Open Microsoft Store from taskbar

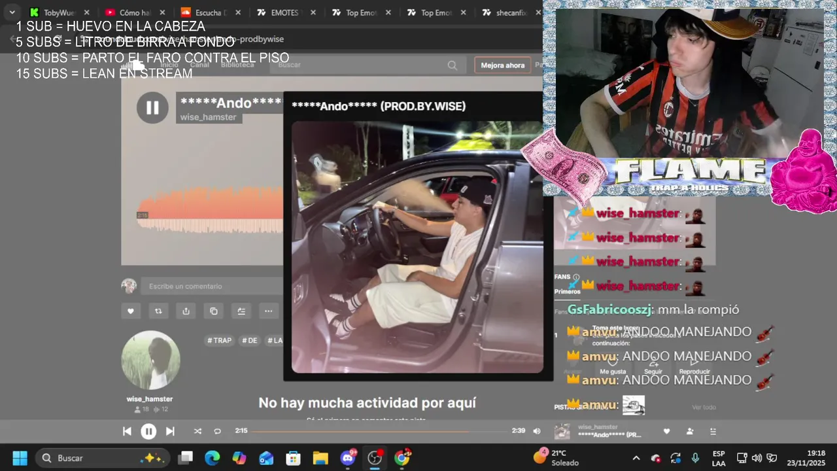tap(293, 458)
